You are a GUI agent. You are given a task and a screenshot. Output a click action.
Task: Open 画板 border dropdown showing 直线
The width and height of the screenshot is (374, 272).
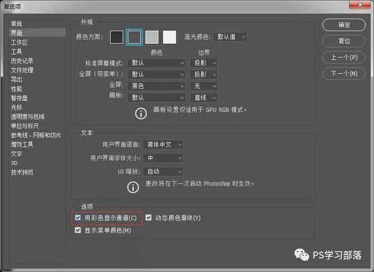pyautogui.click(x=204, y=97)
